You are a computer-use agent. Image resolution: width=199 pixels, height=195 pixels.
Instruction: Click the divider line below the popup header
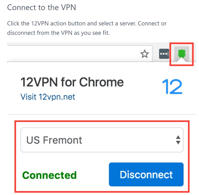(x=102, y=114)
